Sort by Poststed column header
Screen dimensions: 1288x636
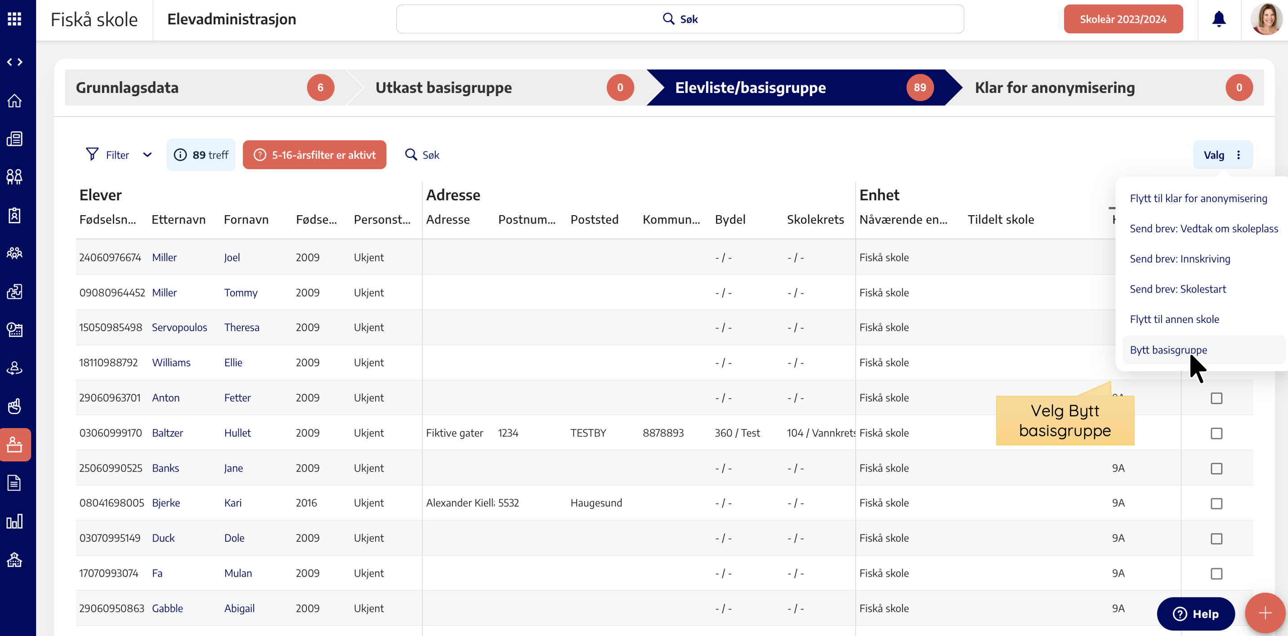pos(594,220)
